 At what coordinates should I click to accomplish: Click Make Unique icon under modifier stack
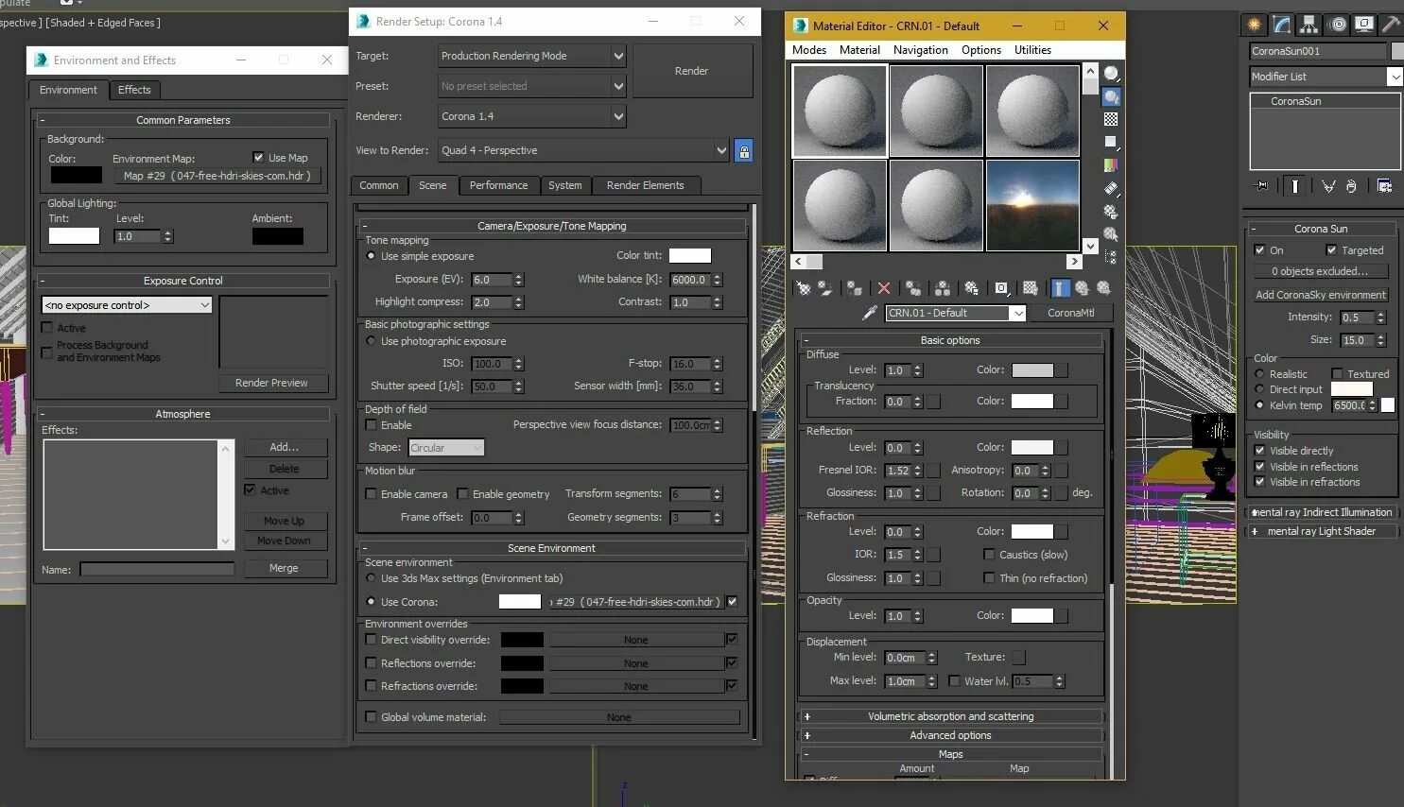coord(1328,186)
